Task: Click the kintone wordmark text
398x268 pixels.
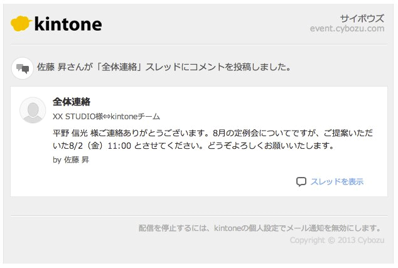Action: [68, 24]
